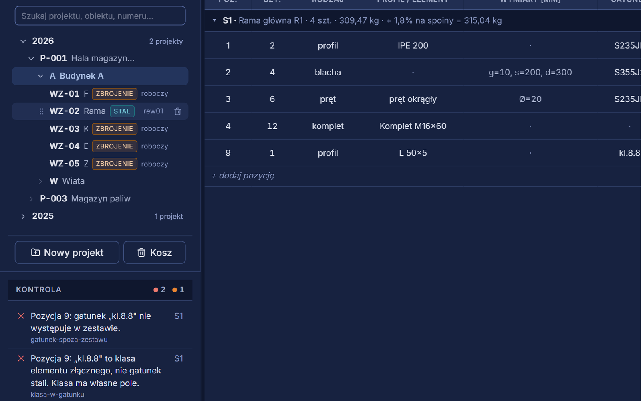Screen dimensions: 641x401
Task: Click the S1 reference on klasa-w-gatunku error
Action: 179,358
